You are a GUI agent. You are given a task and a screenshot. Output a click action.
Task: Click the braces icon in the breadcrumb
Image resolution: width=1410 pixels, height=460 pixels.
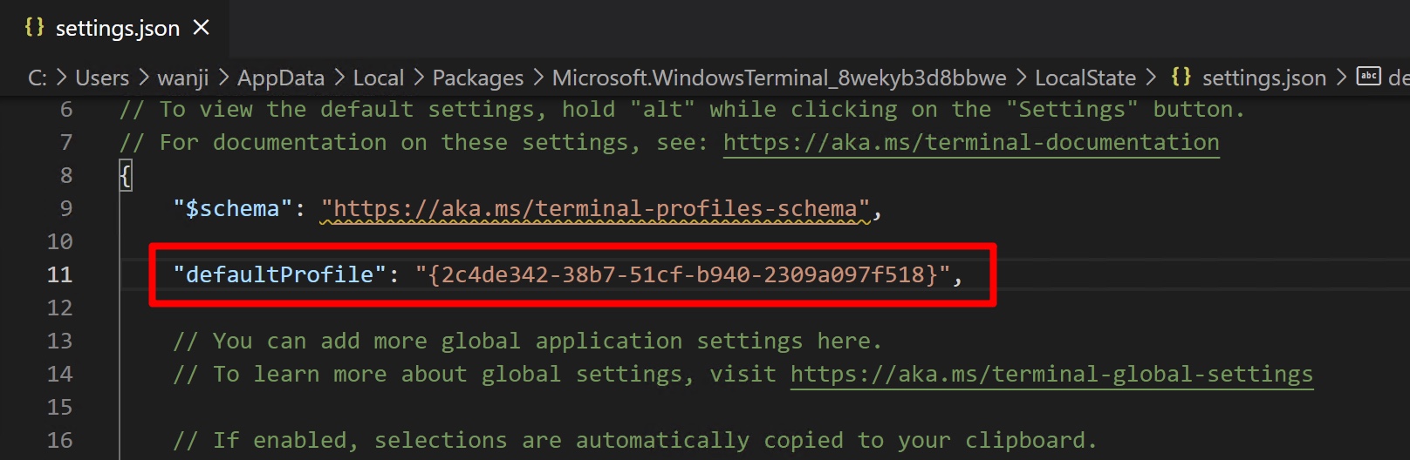coord(1181,77)
